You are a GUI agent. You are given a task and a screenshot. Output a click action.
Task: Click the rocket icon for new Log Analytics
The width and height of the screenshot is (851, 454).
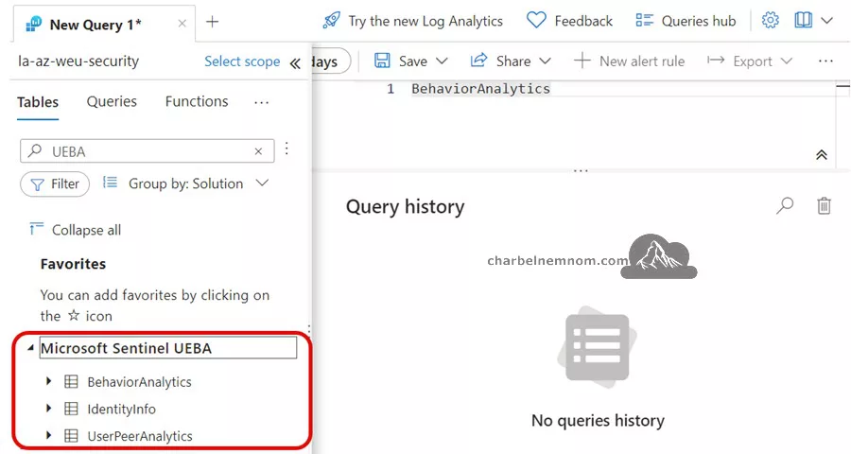[x=331, y=21]
